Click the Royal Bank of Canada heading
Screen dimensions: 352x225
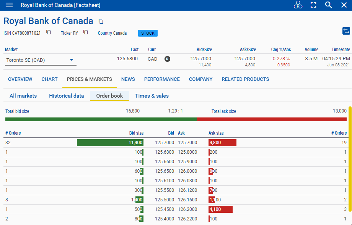(48, 21)
